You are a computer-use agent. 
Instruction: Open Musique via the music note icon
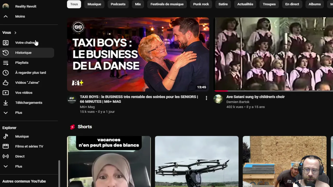pos(5,136)
